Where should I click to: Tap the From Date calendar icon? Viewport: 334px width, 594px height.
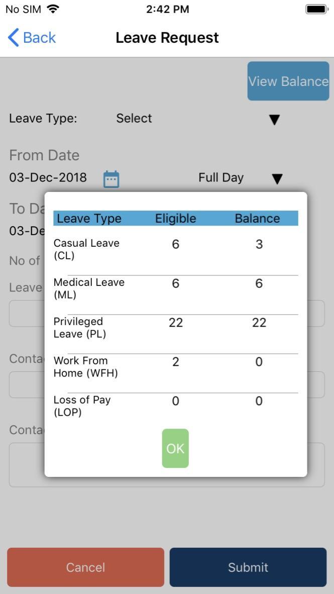point(112,179)
